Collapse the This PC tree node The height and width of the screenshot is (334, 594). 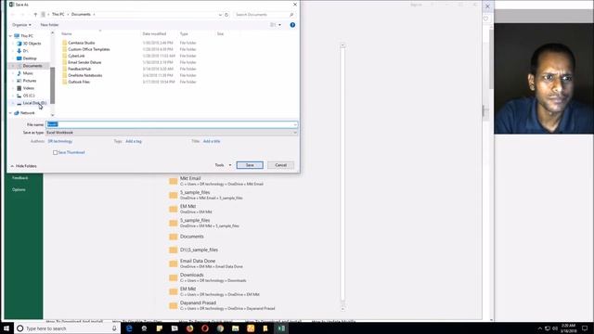pyautogui.click(x=10, y=36)
